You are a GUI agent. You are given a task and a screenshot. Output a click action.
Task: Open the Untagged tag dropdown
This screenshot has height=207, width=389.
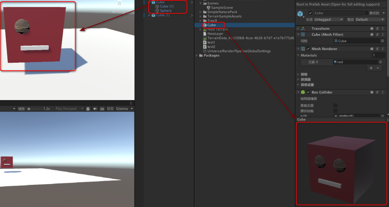329,19
